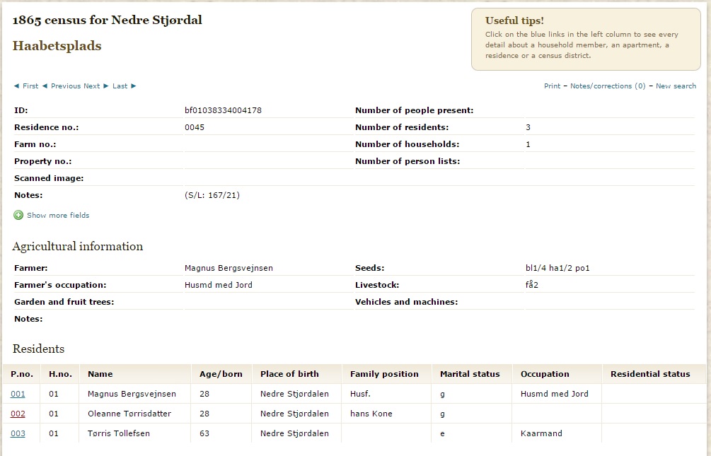This screenshot has width=711, height=456.
Task: Click the Name column header
Action: (x=100, y=374)
